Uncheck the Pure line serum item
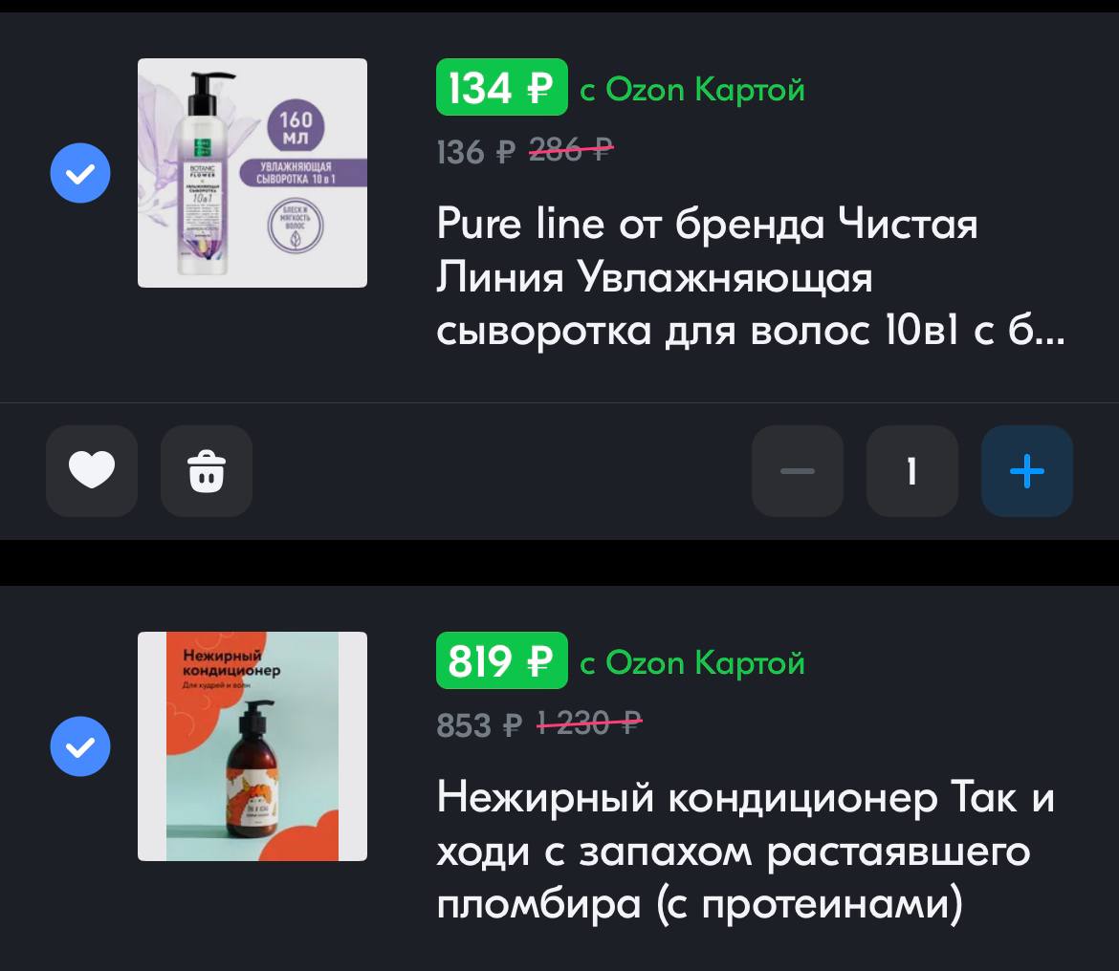The image size is (1119, 971). click(80, 173)
